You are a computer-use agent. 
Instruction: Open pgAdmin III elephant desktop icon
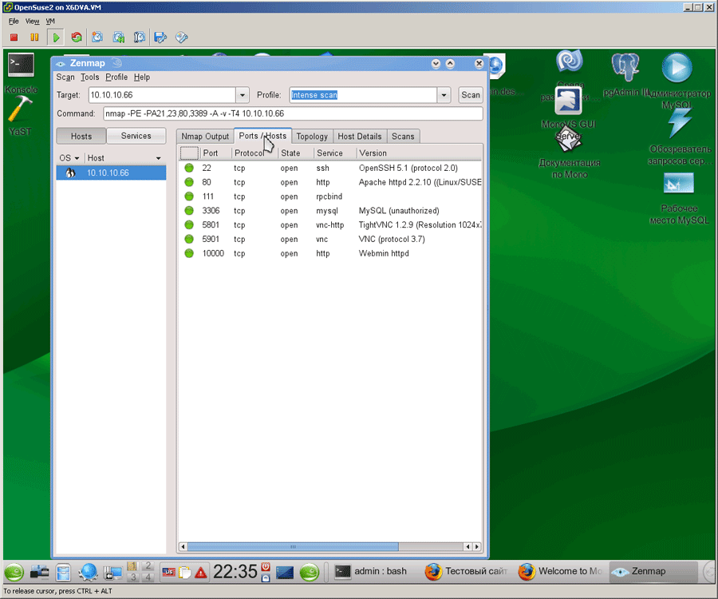pyautogui.click(x=625, y=67)
